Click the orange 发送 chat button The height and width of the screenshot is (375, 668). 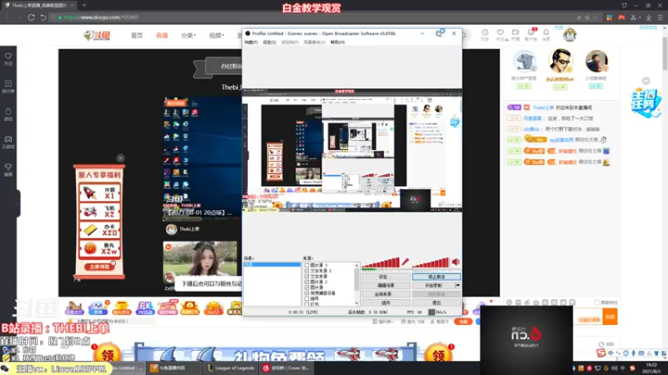click(x=610, y=317)
